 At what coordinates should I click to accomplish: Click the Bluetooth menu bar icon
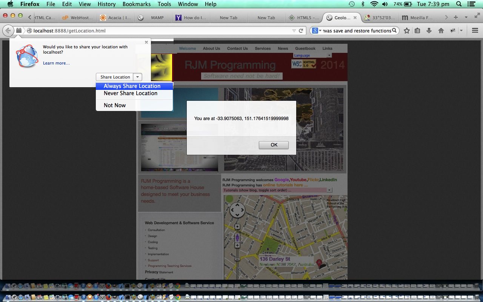click(363, 4)
